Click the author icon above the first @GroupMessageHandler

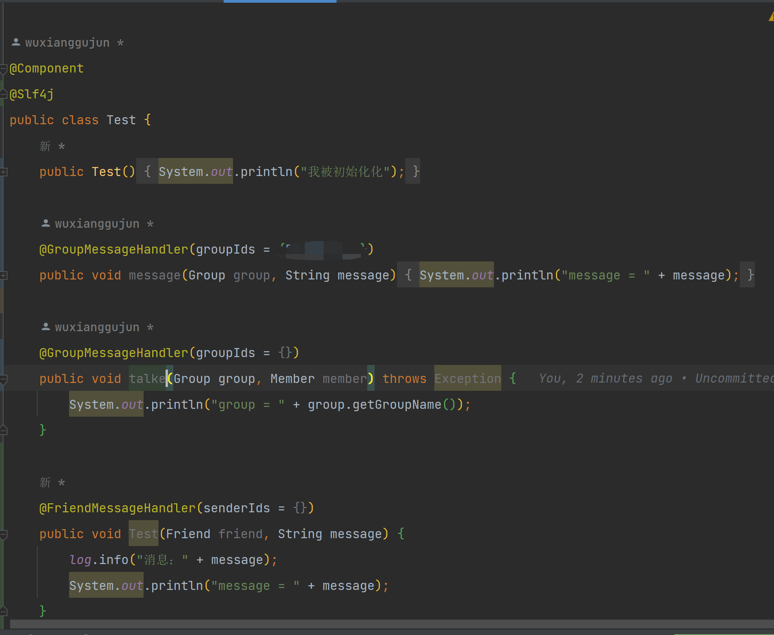(x=46, y=223)
